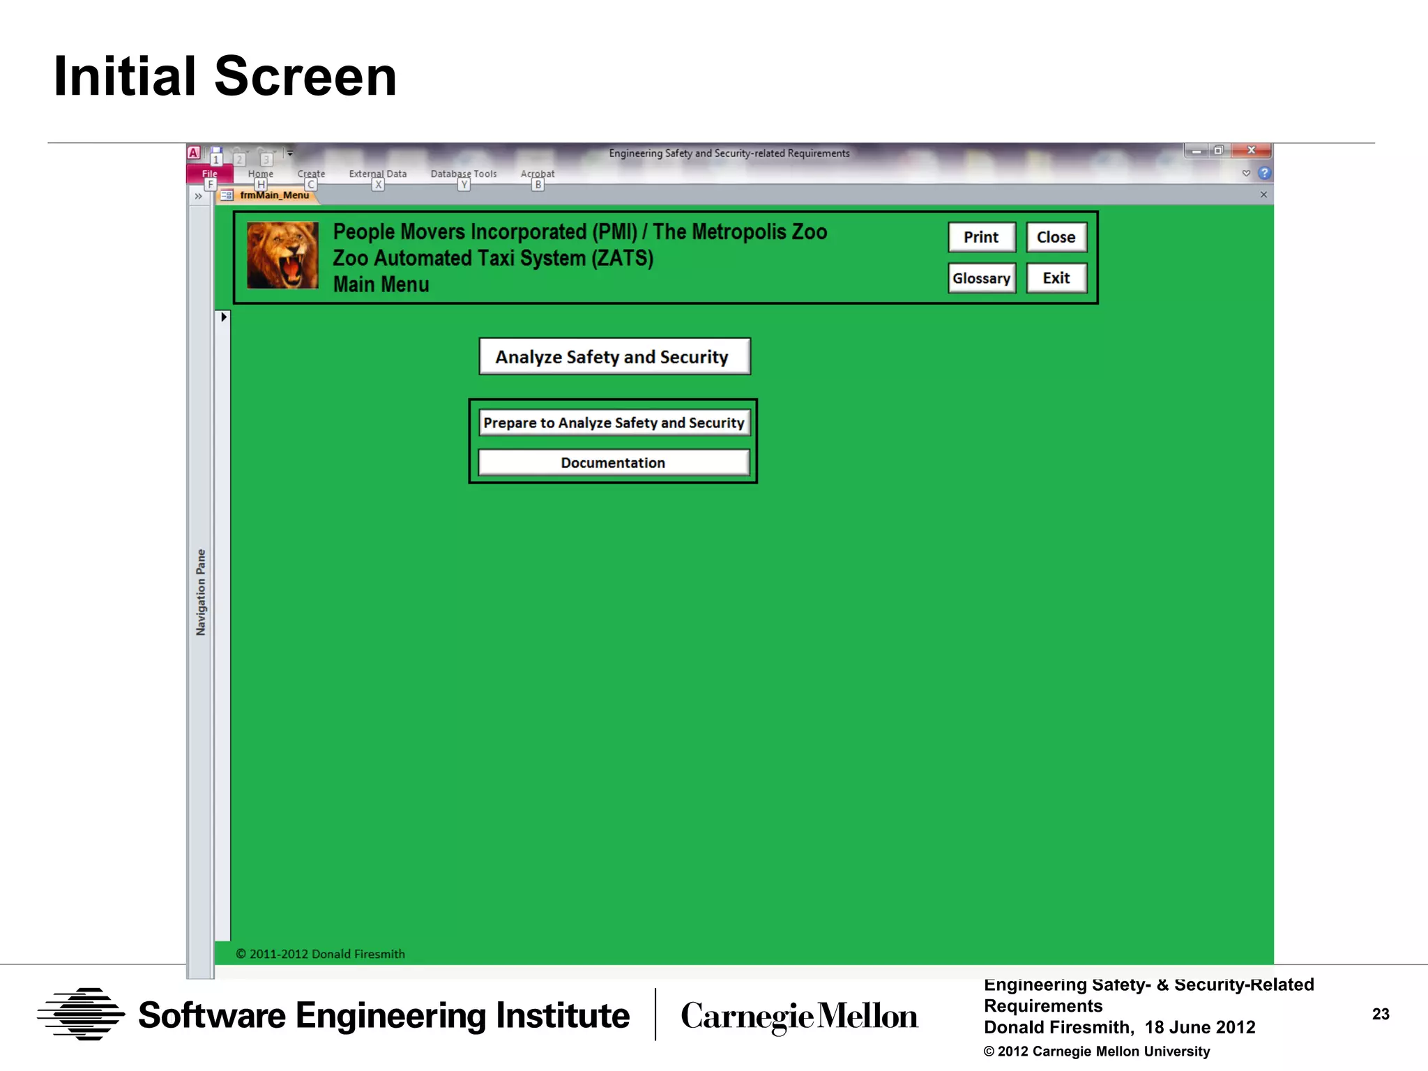Click the 'Main Menu' header text
This screenshot has width=1428, height=1071.
point(381,284)
